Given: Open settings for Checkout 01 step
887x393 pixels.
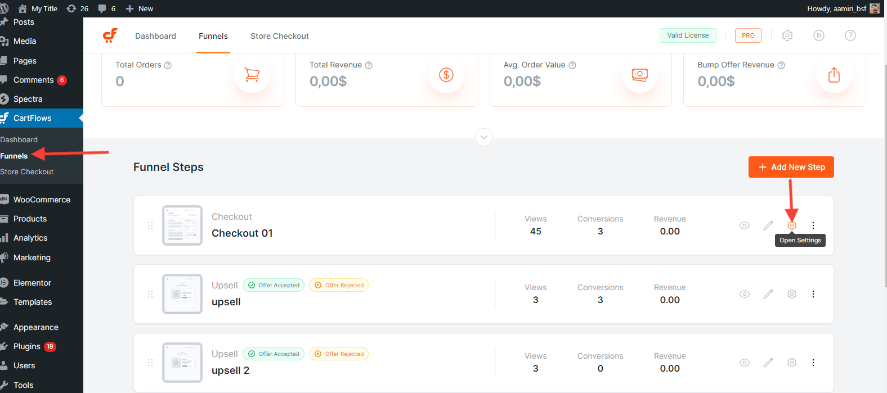Looking at the screenshot, I should 791,225.
